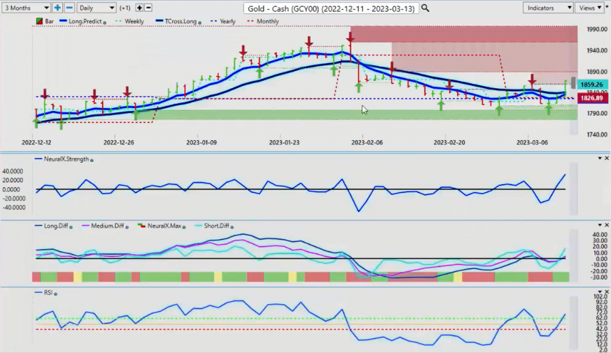The width and height of the screenshot is (611, 353).
Task: Click the green support zone band
Action: tap(298, 114)
